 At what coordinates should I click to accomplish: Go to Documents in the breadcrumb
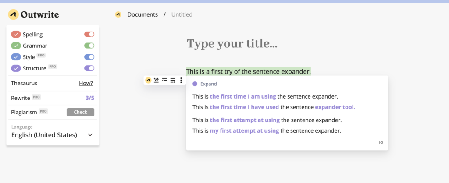(x=143, y=14)
